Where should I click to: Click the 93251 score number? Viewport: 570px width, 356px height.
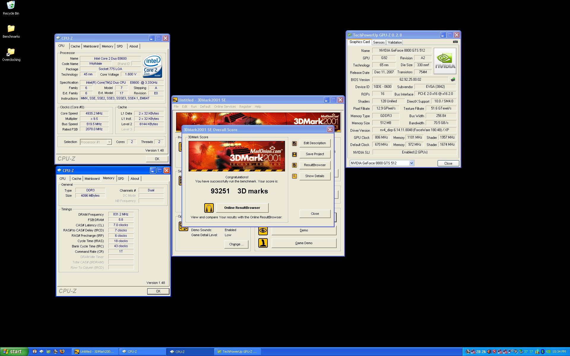point(220,191)
